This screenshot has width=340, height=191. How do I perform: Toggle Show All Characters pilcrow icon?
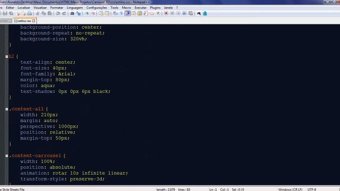click(122, 13)
